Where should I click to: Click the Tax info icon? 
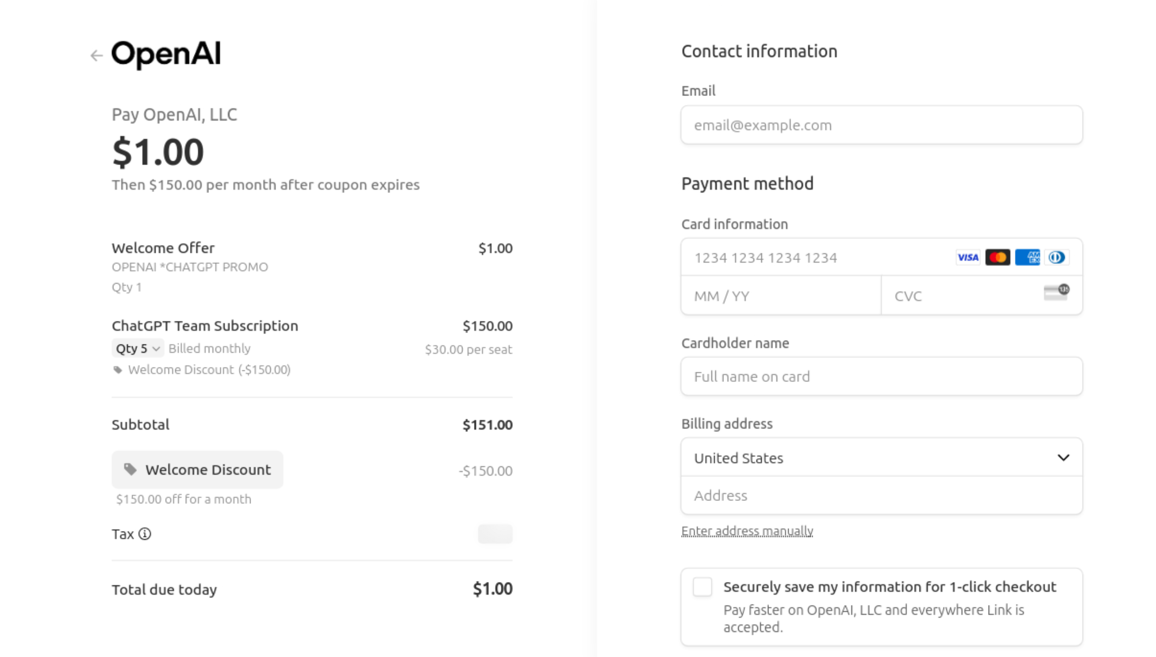(145, 534)
